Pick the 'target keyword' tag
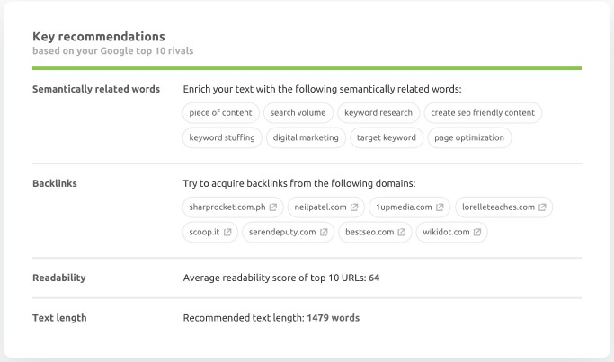This screenshot has height=362, width=614. pos(387,137)
